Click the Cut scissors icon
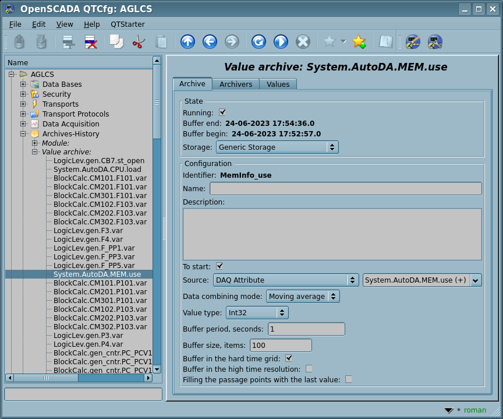 139,42
